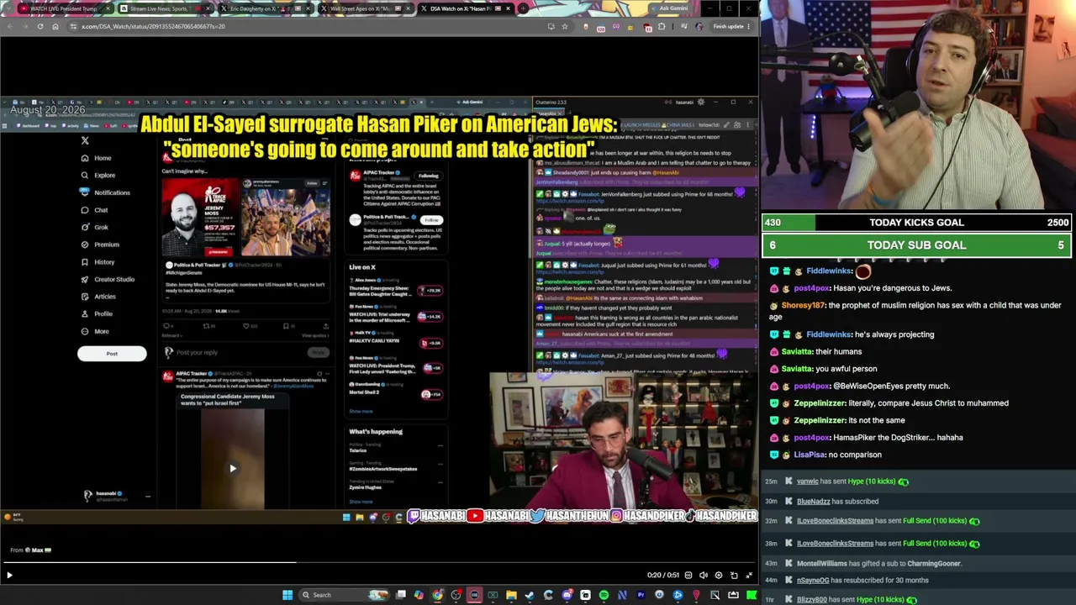Click the X logo in the sidebar
The width and height of the screenshot is (1076, 605).
pos(85,140)
